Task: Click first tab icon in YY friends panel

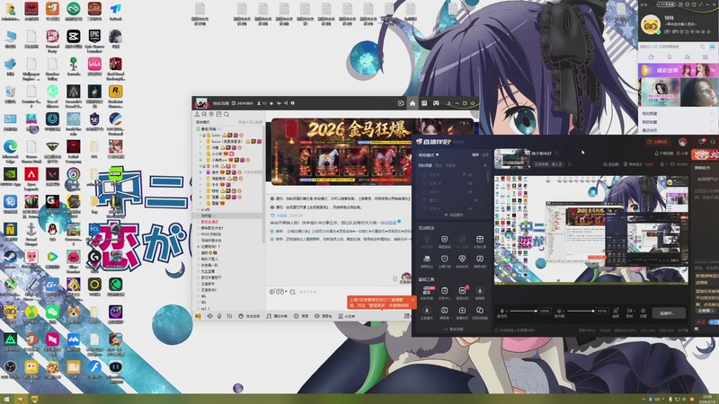Action: pyautogui.click(x=652, y=57)
